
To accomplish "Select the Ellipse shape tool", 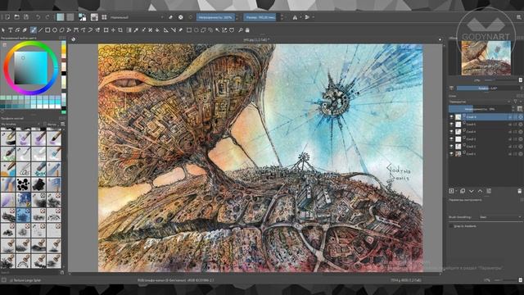I will point(55,30).
